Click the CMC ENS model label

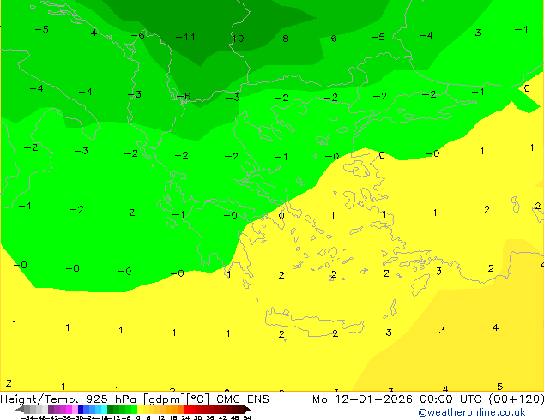(x=243, y=399)
